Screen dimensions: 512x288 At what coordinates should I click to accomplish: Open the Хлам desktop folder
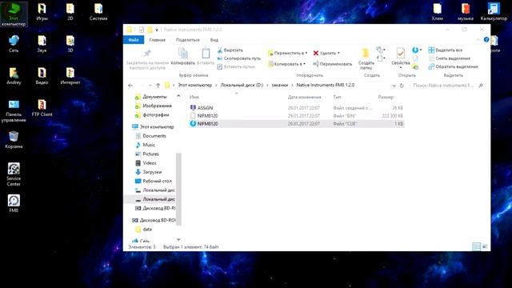point(438,12)
